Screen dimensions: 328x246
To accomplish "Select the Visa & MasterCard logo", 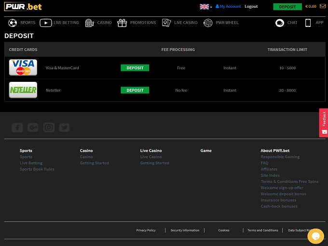I will tap(23, 68).
